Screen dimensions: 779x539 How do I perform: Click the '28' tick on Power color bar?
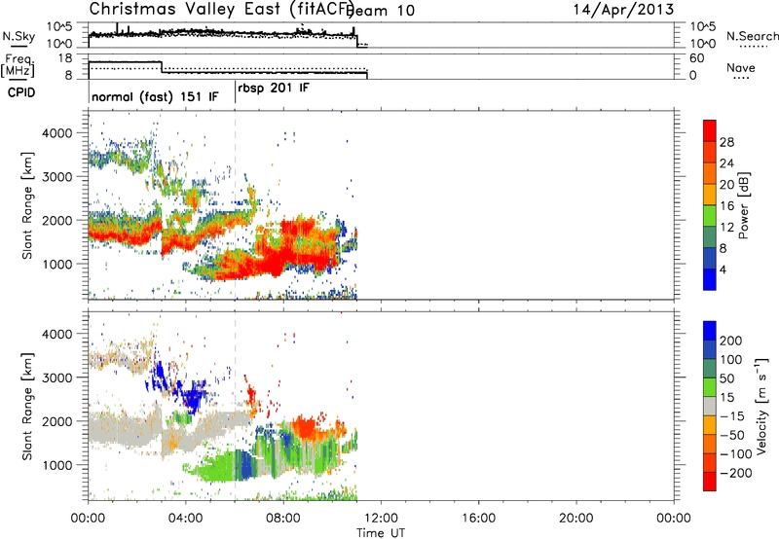(x=726, y=142)
